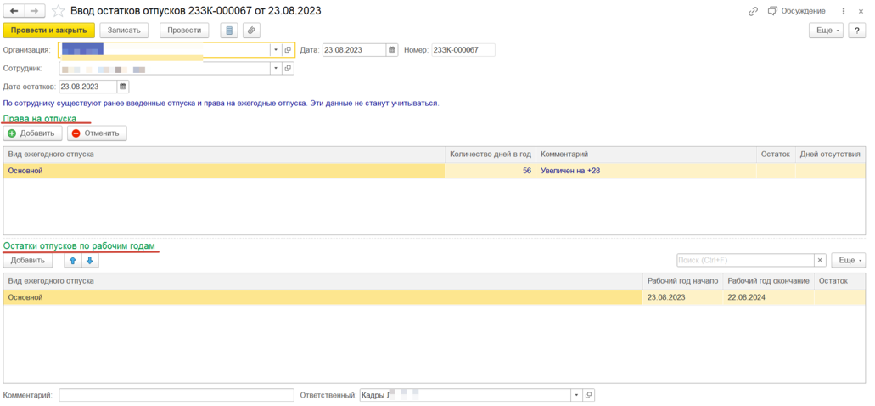
Task: Move row up with blue arrow
Action: point(74,260)
